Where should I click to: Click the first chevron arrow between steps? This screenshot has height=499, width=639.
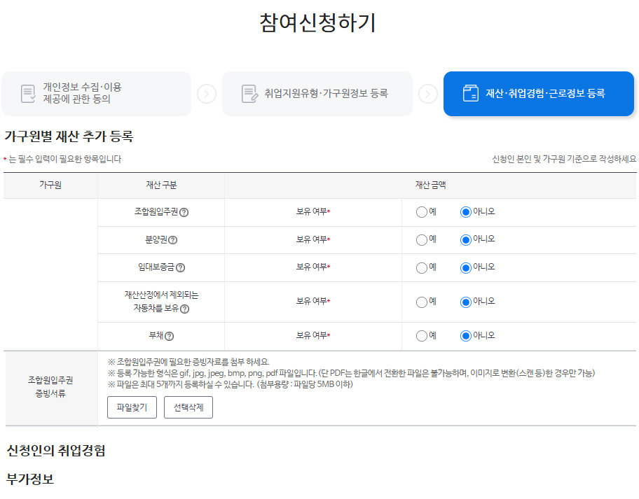207,94
